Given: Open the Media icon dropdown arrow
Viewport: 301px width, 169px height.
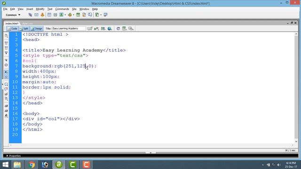Looking at the screenshot, I should coord(73,15).
